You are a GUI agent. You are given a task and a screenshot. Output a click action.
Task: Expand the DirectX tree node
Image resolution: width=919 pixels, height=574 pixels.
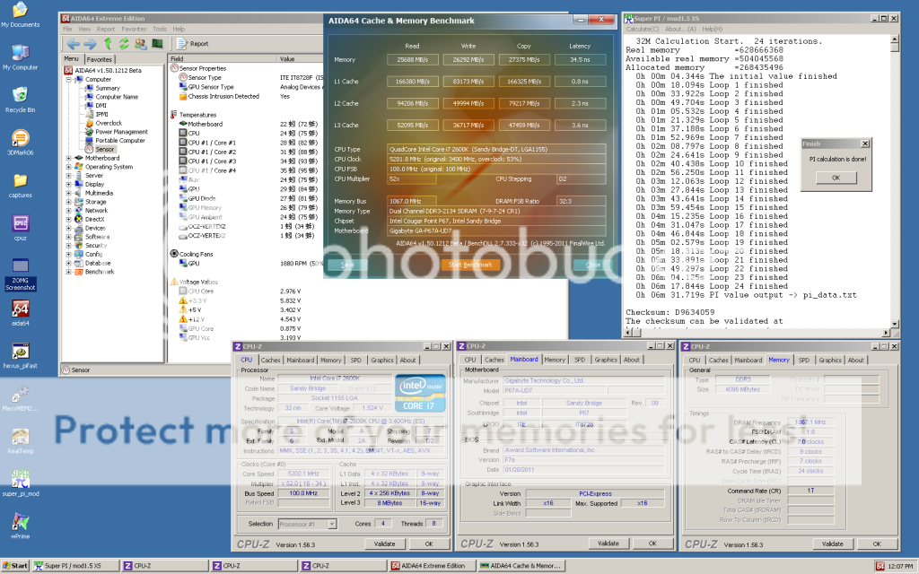tap(68, 219)
